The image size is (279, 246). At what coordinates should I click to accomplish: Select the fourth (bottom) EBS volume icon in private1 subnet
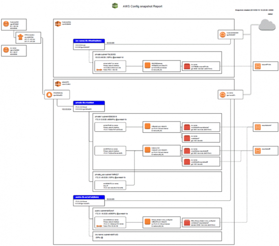pyautogui.click(x=187, y=162)
